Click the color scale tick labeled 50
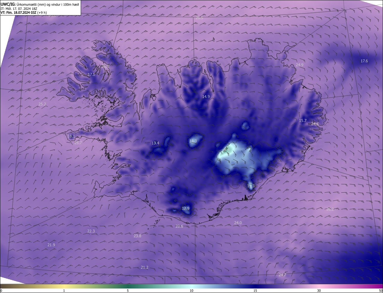Image resolution: width=383 pixels, height=293 pixels. tap(381, 291)
